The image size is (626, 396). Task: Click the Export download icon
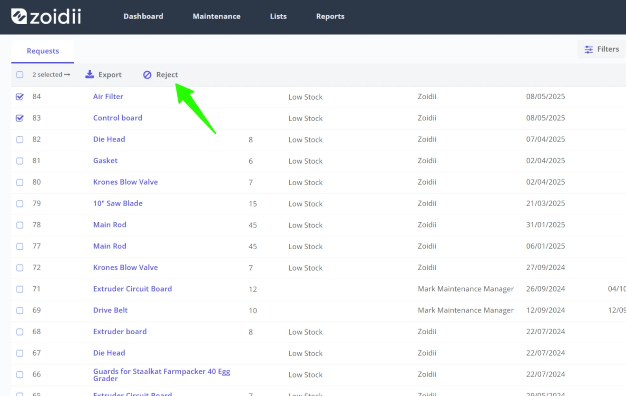pyautogui.click(x=89, y=75)
